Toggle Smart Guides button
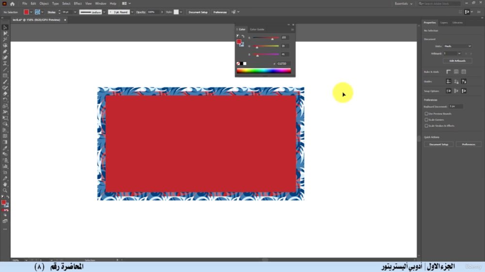 click(464, 81)
